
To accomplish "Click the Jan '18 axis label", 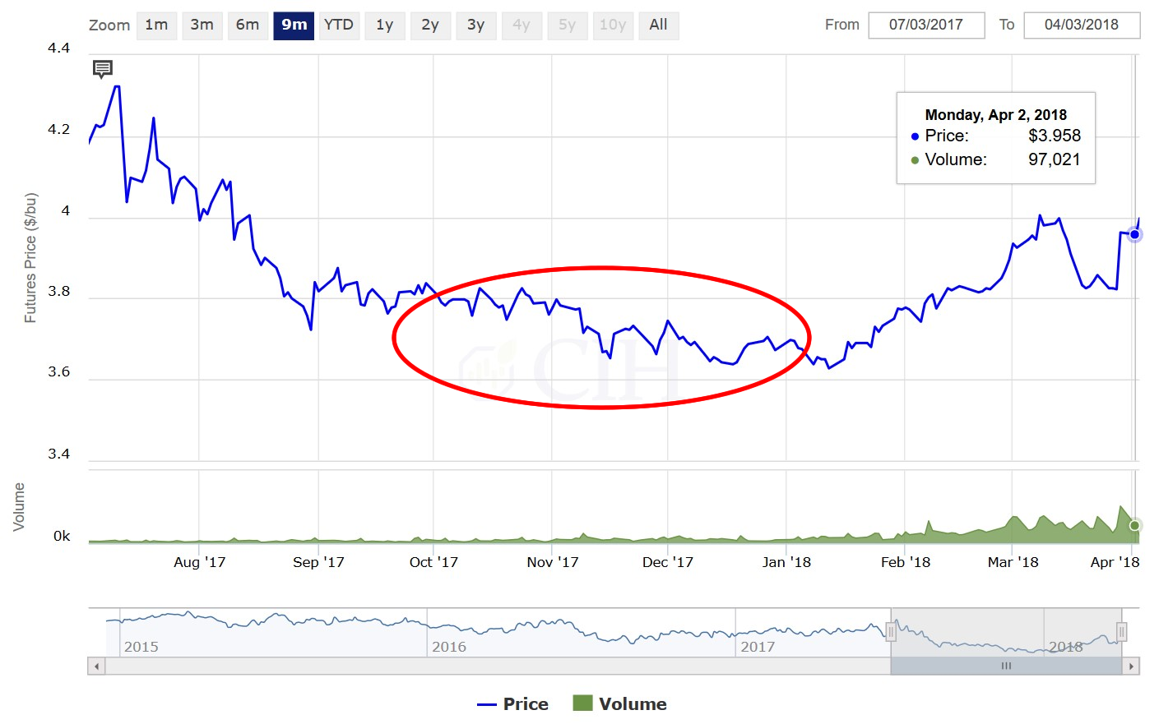I will click(786, 562).
